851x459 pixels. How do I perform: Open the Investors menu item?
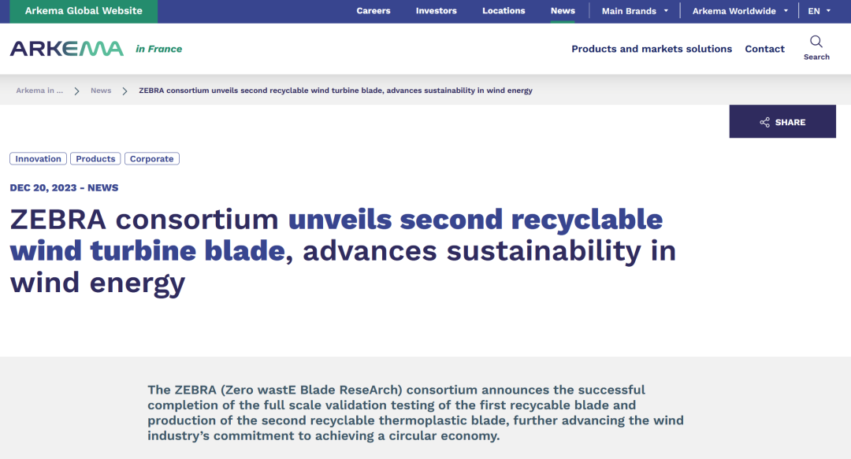pyautogui.click(x=437, y=11)
